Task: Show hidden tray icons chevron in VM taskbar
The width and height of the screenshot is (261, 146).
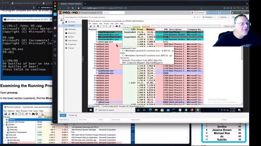Action: [x=219, y=110]
